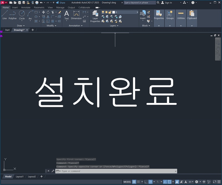Click the Move tool in Modify panel
Screen dimensions: 222x185
tap(44, 12)
